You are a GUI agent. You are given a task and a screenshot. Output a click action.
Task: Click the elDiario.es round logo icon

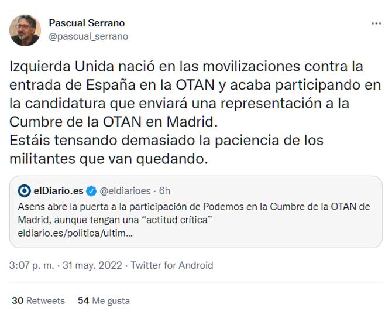25,190
